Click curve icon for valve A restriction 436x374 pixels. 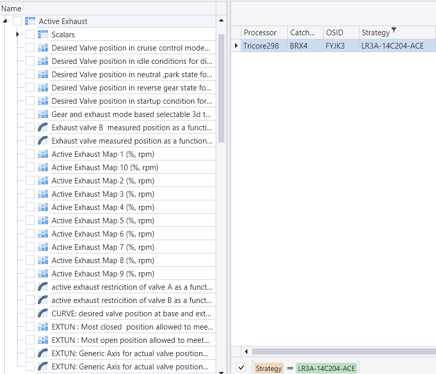pyautogui.click(x=43, y=287)
